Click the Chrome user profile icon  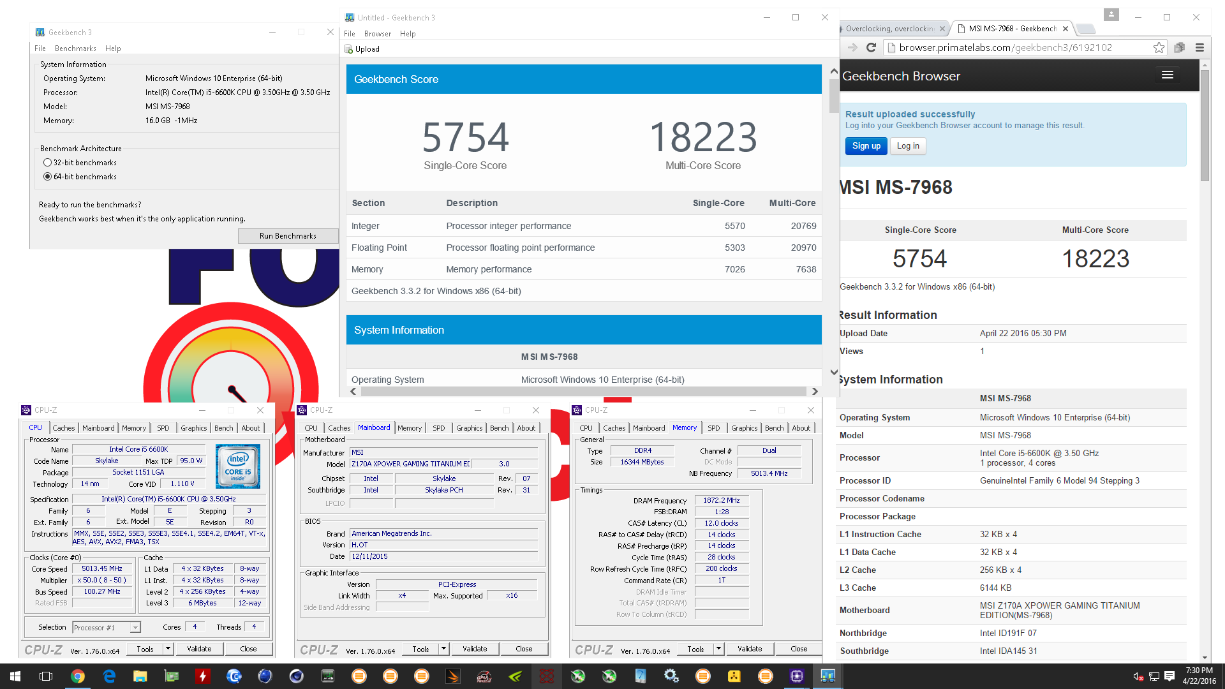click(x=1111, y=15)
